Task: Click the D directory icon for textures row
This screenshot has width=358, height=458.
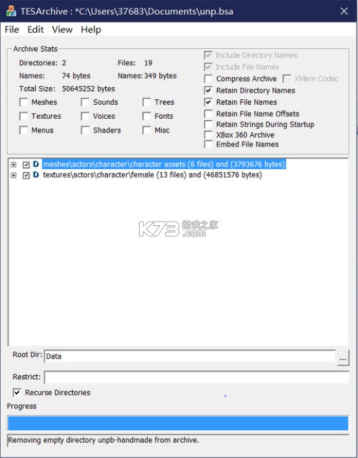Action: (x=36, y=175)
